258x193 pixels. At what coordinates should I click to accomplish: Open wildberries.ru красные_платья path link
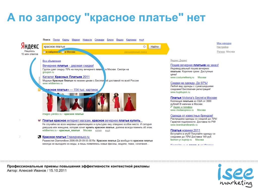(61, 130)
